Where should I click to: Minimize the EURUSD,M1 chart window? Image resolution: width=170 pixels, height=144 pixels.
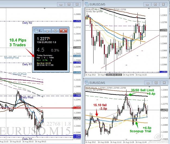[x=148, y=83]
